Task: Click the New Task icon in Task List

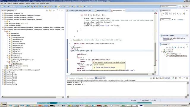Action: tap(161, 14)
